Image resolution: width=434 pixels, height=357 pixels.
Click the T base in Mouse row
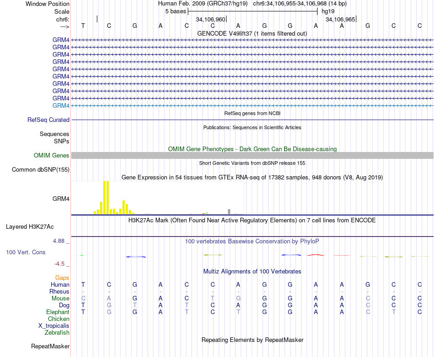click(212, 299)
